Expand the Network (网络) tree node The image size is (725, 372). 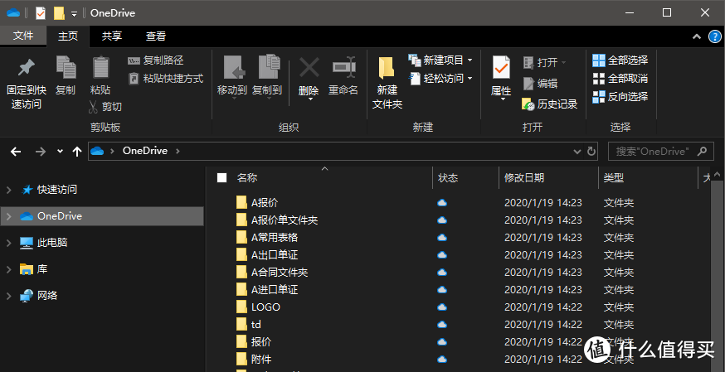[8, 296]
